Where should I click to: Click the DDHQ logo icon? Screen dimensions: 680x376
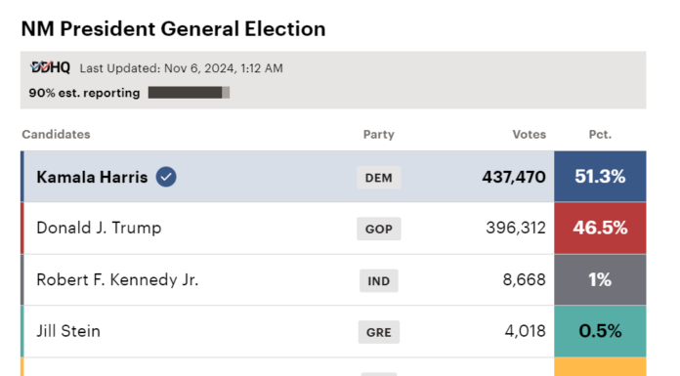tap(50, 67)
